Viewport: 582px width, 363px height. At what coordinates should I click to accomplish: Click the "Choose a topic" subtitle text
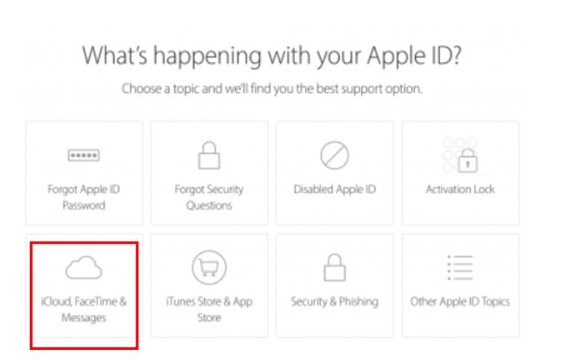click(x=272, y=90)
